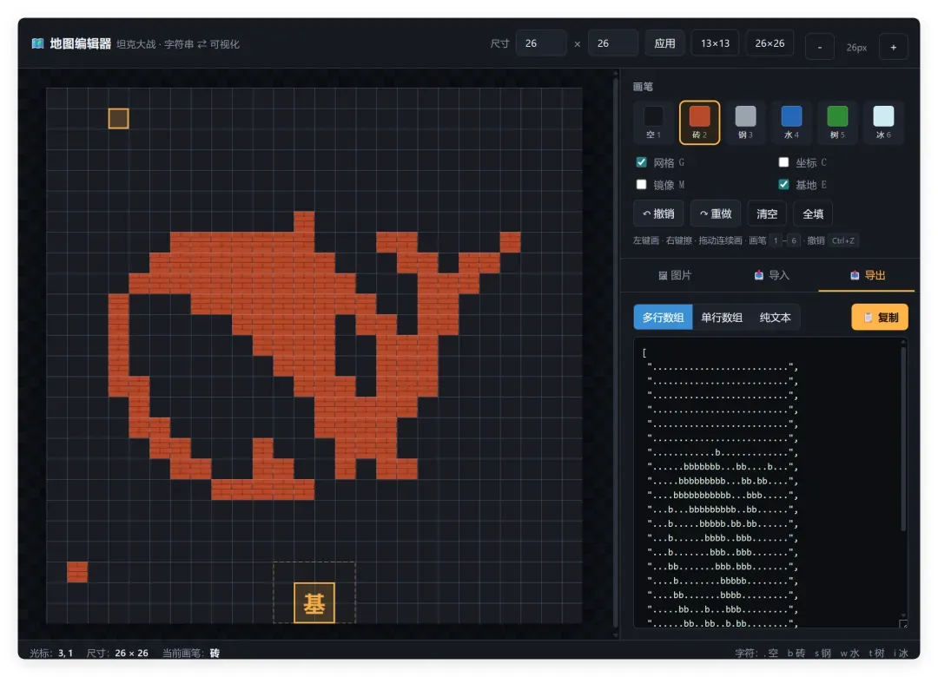
Task: Click the 重做 redo button
Action: coord(716,214)
